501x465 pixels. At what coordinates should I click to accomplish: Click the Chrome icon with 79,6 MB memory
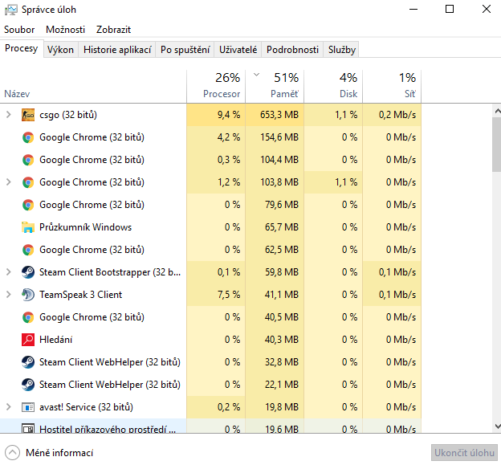(28, 205)
